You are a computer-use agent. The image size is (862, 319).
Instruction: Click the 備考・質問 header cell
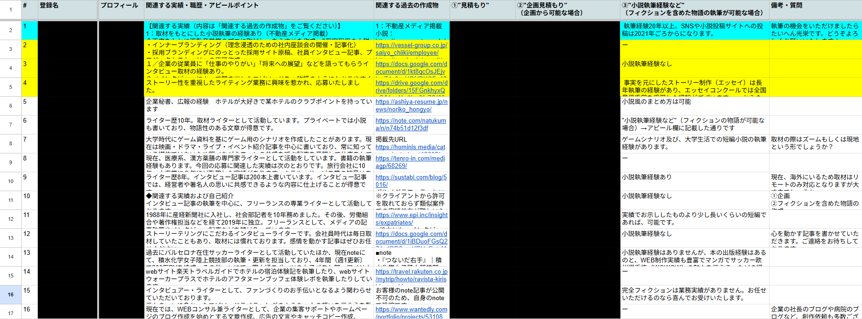coord(815,9)
